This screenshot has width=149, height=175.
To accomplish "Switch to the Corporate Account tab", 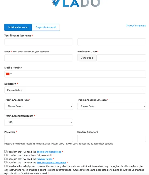I will tap(46, 27).
